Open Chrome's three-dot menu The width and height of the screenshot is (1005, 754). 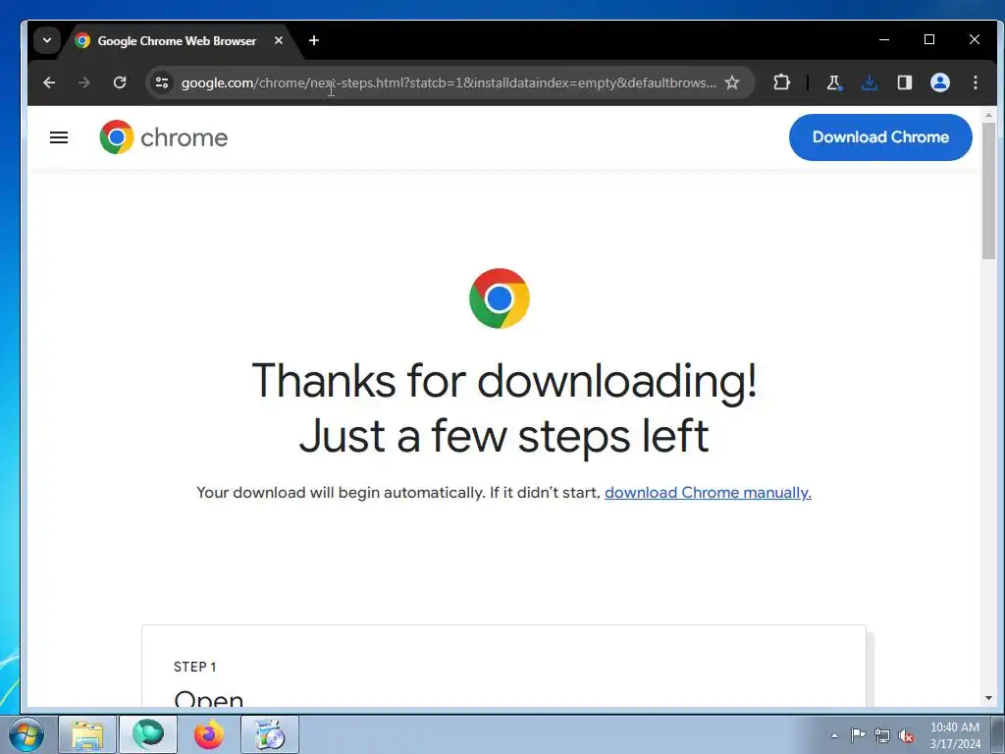pyautogui.click(x=976, y=82)
